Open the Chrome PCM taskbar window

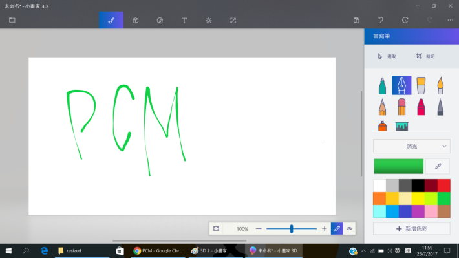(158, 251)
